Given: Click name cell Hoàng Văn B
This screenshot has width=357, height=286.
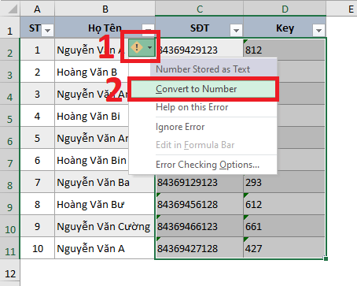Looking at the screenshot, I should (92, 72).
